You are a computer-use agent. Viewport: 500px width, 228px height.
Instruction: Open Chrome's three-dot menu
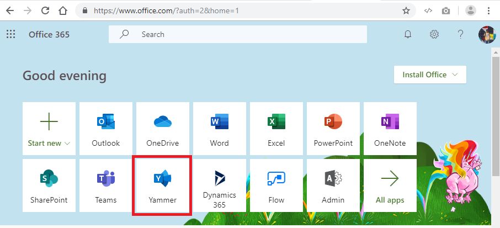[x=488, y=10]
